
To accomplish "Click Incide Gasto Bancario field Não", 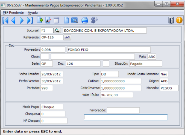I will 164,74.
